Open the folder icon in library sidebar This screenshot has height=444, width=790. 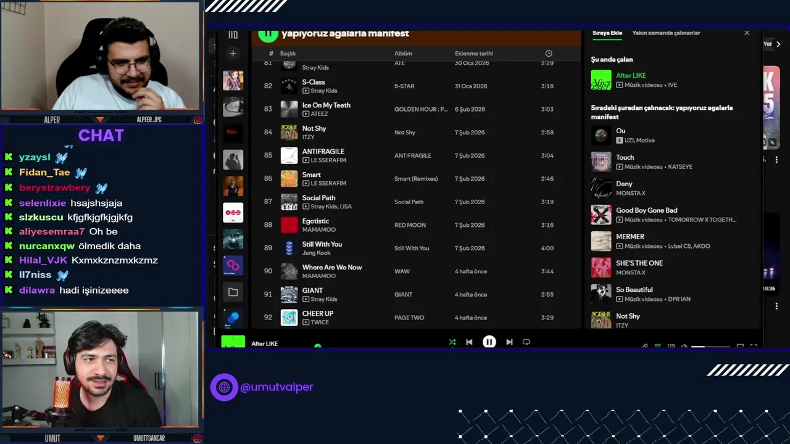233,292
